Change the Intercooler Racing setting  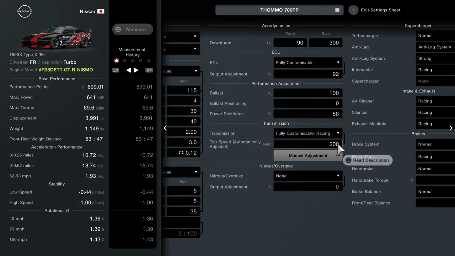coord(435,70)
